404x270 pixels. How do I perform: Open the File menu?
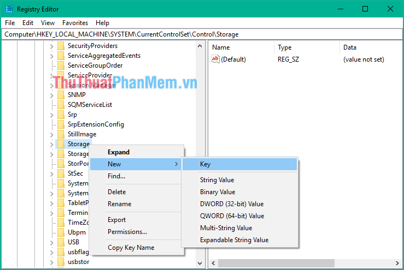10,23
